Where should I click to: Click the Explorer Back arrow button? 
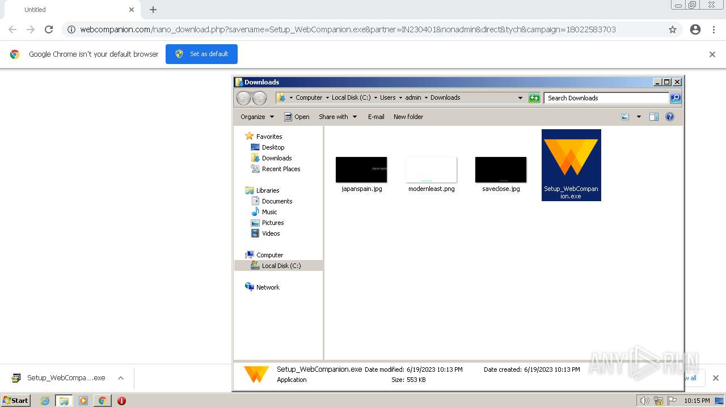pyautogui.click(x=243, y=98)
